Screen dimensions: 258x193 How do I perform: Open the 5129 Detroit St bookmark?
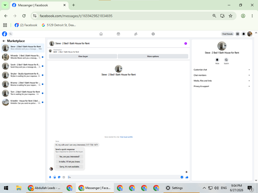pyautogui.click(x=59, y=25)
